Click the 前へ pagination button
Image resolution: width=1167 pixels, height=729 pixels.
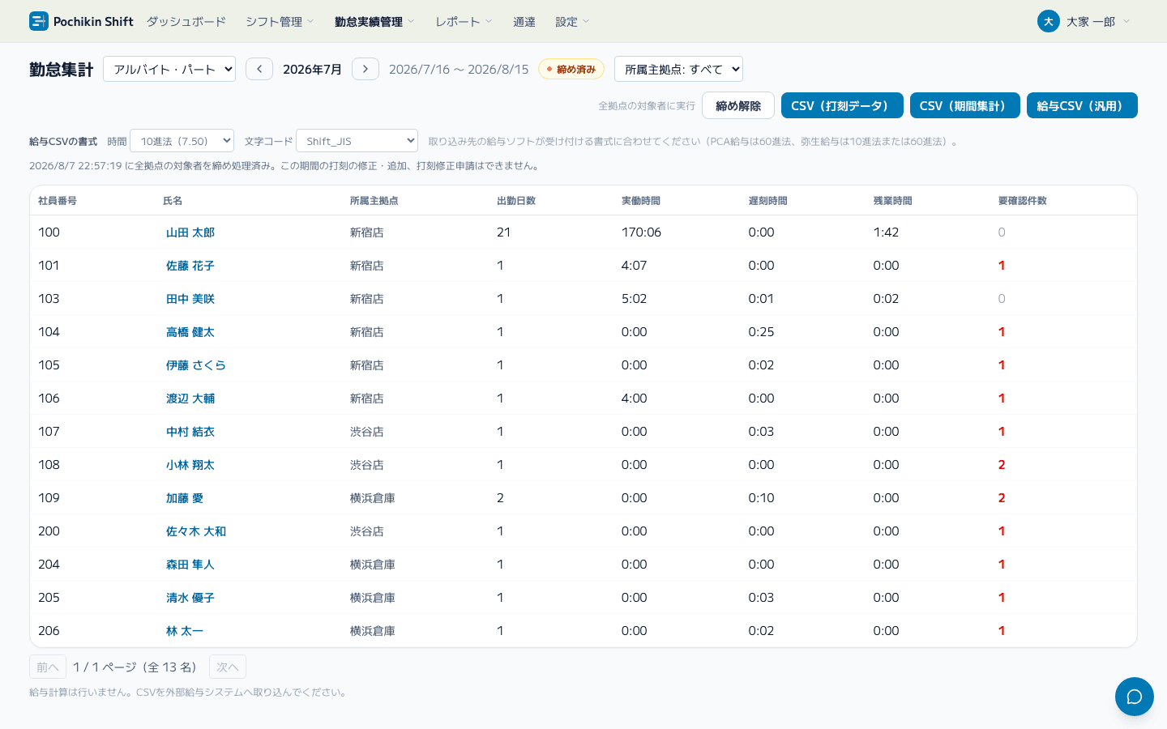tap(48, 667)
